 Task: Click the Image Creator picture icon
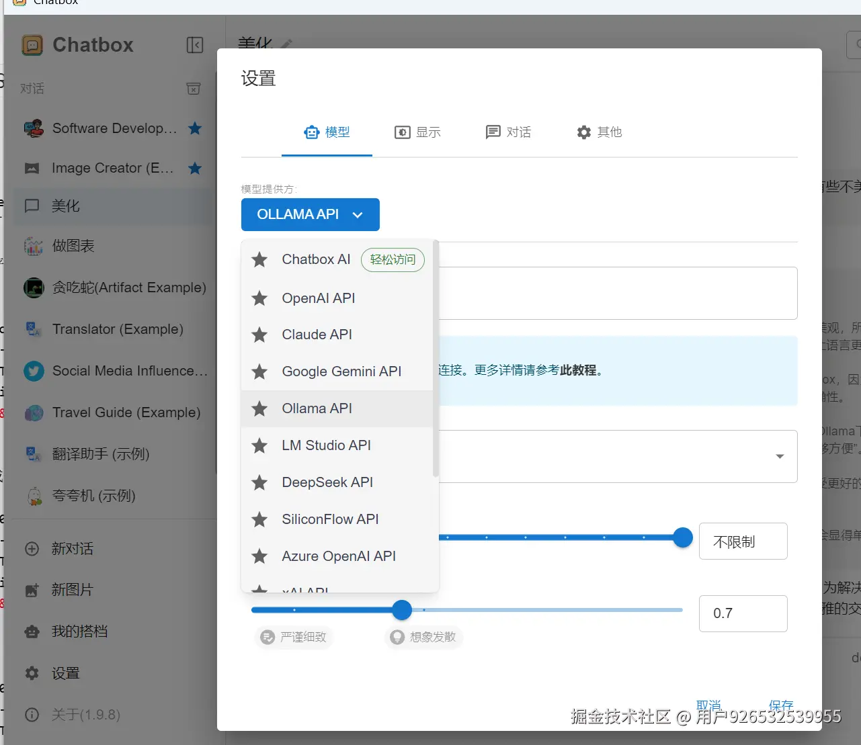pos(32,168)
